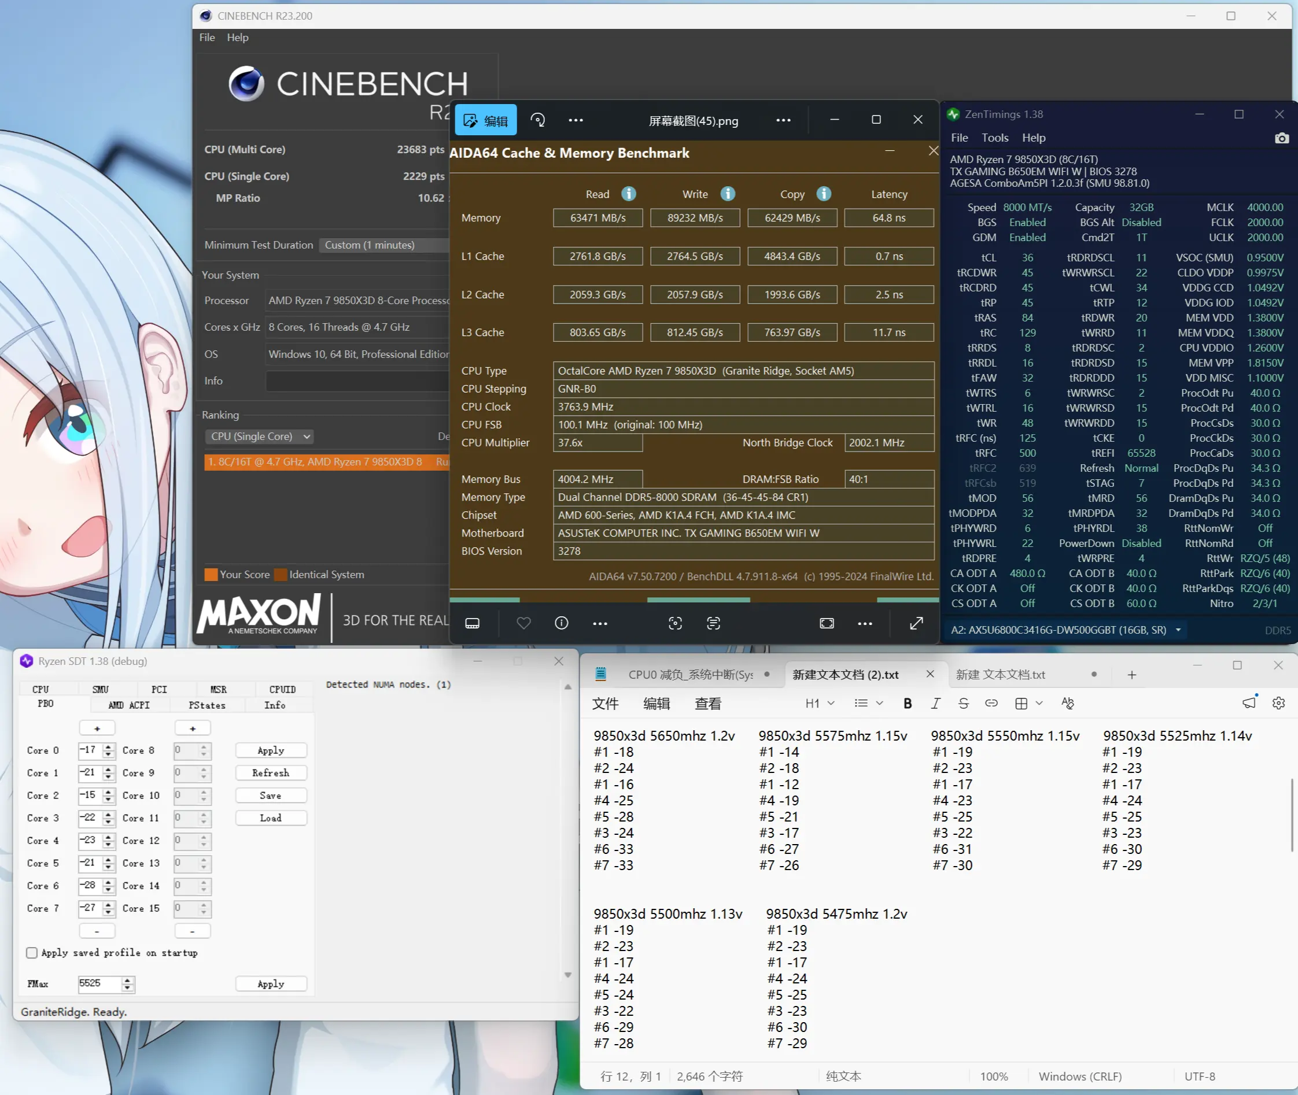Click the fit-to-window zoom icon in Photos
This screenshot has width=1298, height=1095.
point(827,623)
